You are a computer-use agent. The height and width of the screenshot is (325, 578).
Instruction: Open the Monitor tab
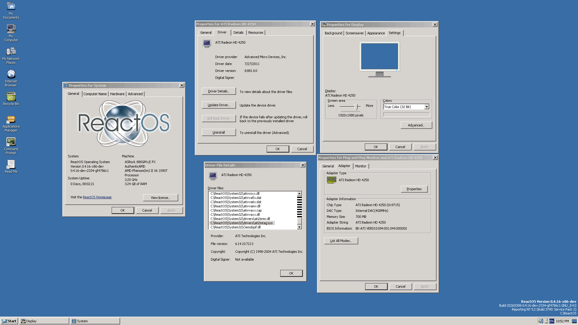click(x=360, y=166)
